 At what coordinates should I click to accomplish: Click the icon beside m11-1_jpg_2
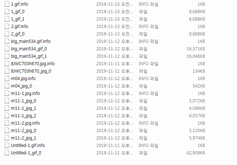click(x=7, y=115)
